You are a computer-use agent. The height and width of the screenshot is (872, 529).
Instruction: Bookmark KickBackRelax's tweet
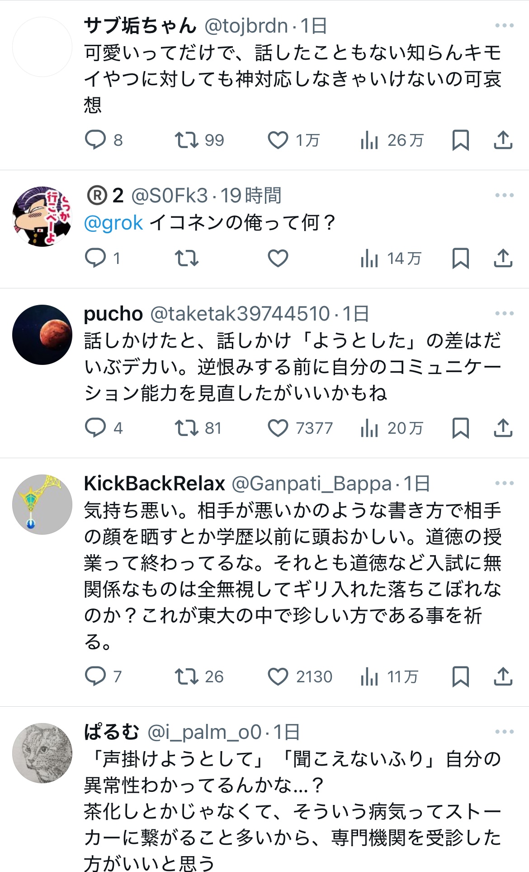460,676
